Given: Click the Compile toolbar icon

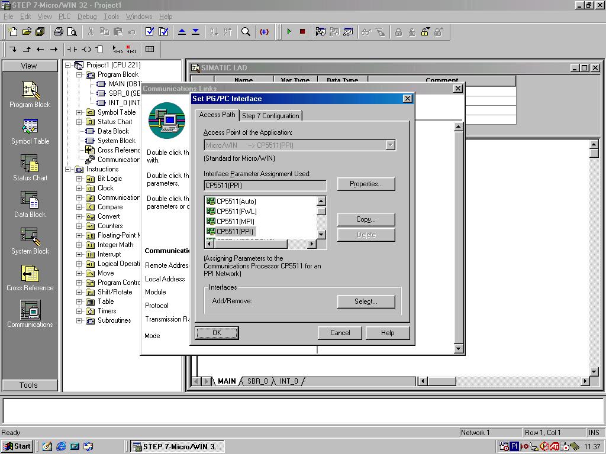Looking at the screenshot, I should (150, 32).
